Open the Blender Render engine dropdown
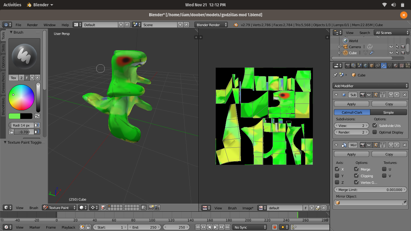The height and width of the screenshot is (231, 411). click(x=211, y=25)
